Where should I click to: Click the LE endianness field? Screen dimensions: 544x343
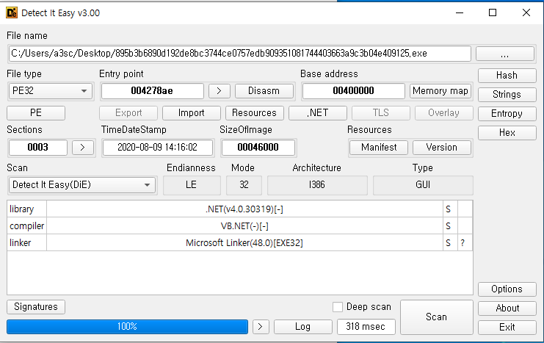tap(192, 185)
